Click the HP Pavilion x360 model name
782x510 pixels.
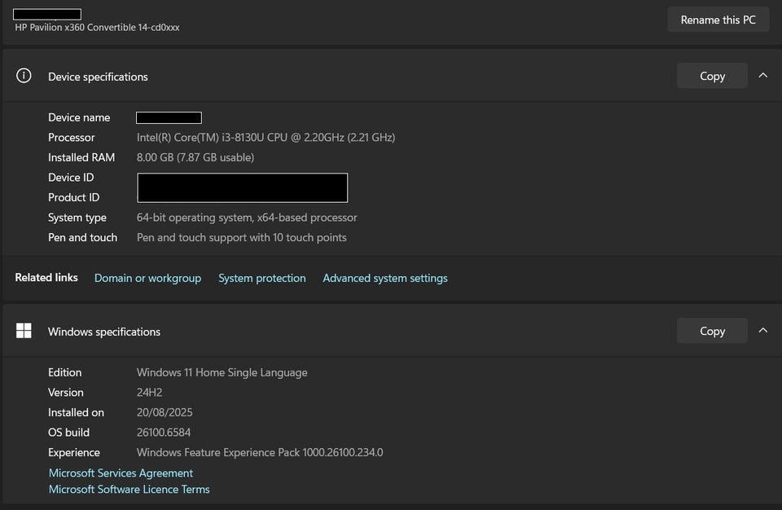point(97,28)
